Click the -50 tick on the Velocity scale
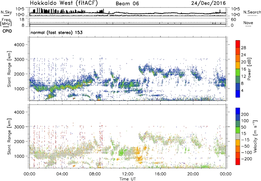Viewport: 261px width, 181px height. (245, 146)
